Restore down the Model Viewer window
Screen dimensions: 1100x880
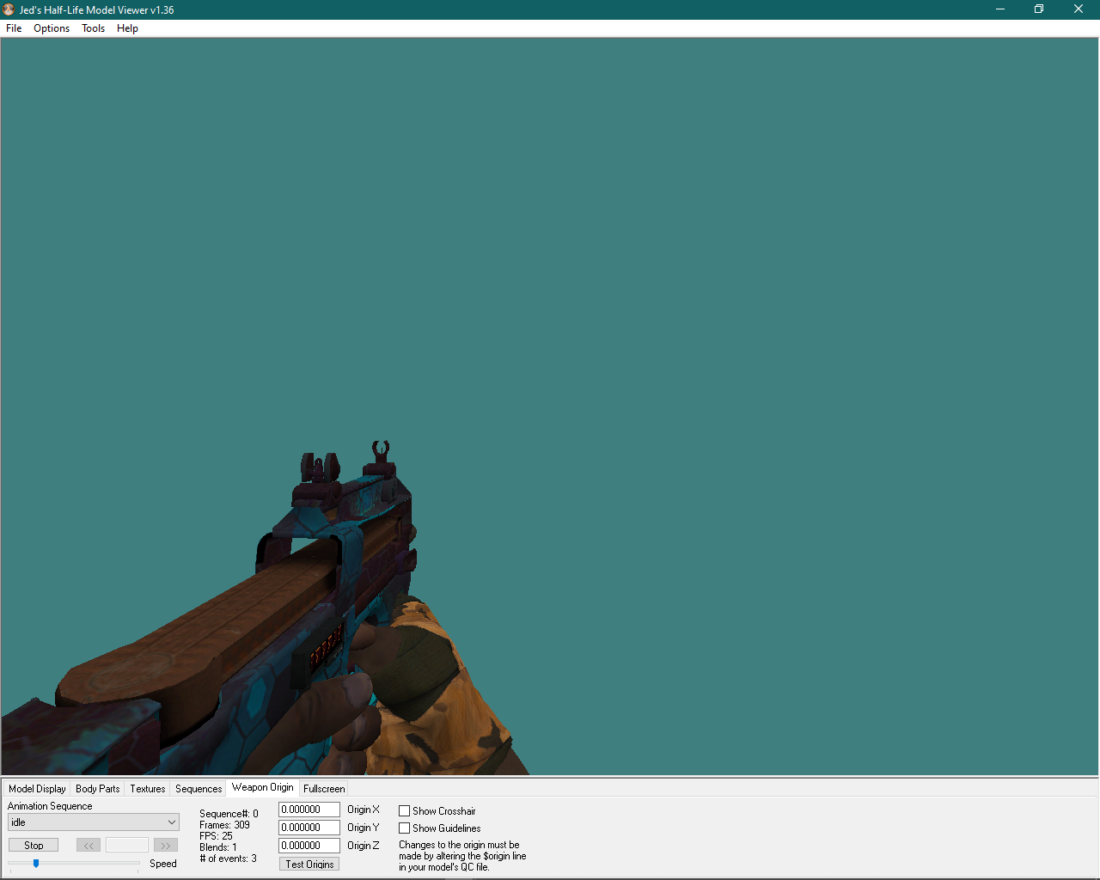coord(1039,9)
